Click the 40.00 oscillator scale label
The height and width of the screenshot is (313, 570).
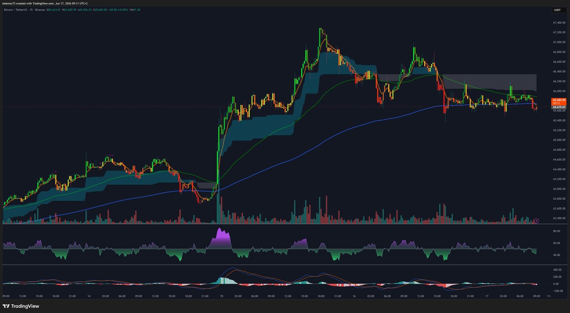(556, 255)
